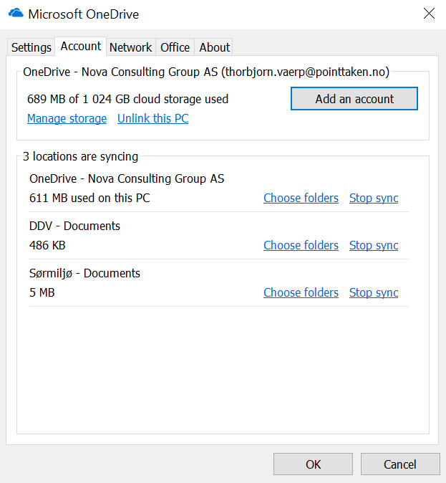The width and height of the screenshot is (446, 483).
Task: Choose folders for OneDrive - Nova Consulting Group AS
Action: click(301, 198)
